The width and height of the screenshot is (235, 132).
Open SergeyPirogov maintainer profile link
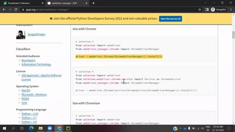(x=36, y=34)
